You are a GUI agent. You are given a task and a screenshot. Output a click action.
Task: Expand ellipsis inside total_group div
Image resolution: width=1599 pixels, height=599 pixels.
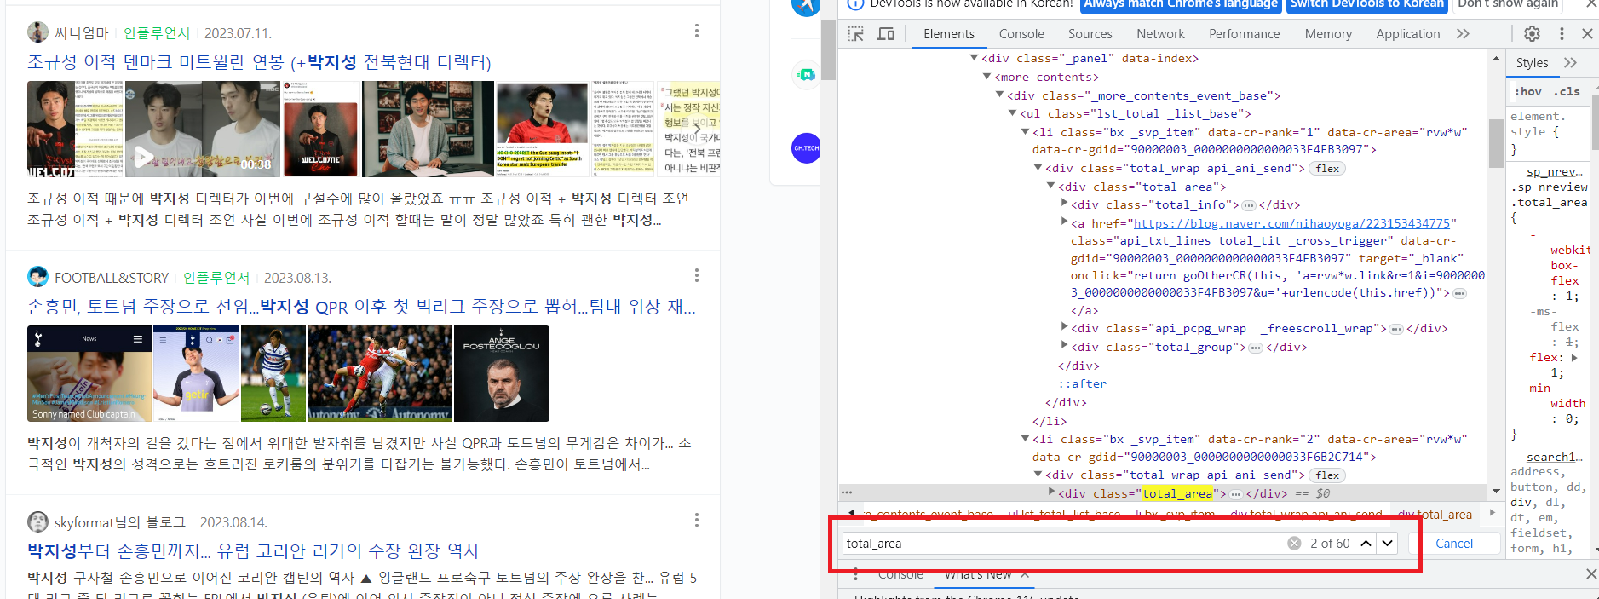[x=1256, y=348]
